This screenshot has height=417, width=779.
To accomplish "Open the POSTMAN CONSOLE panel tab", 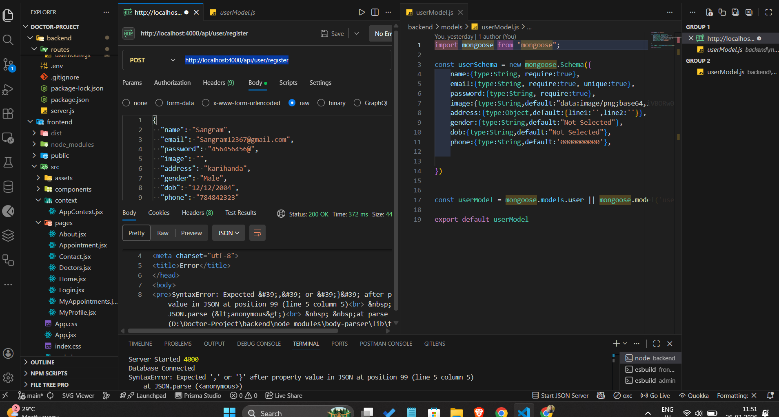I will [385, 344].
